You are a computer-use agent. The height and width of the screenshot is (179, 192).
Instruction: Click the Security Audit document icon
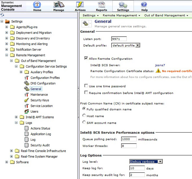(x=26, y=145)
